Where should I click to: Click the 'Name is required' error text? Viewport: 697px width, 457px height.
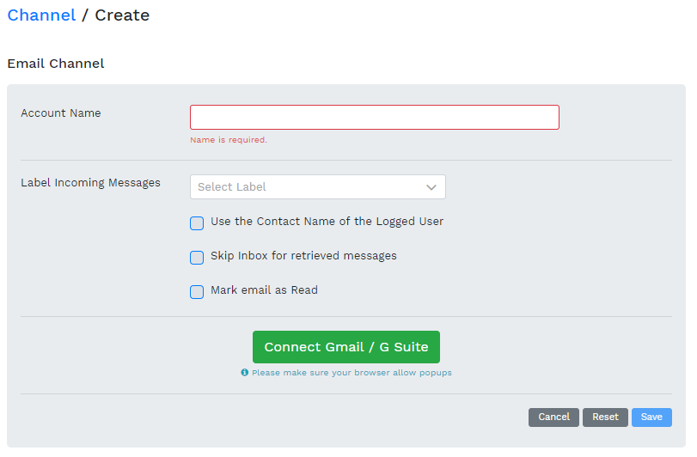coord(229,140)
